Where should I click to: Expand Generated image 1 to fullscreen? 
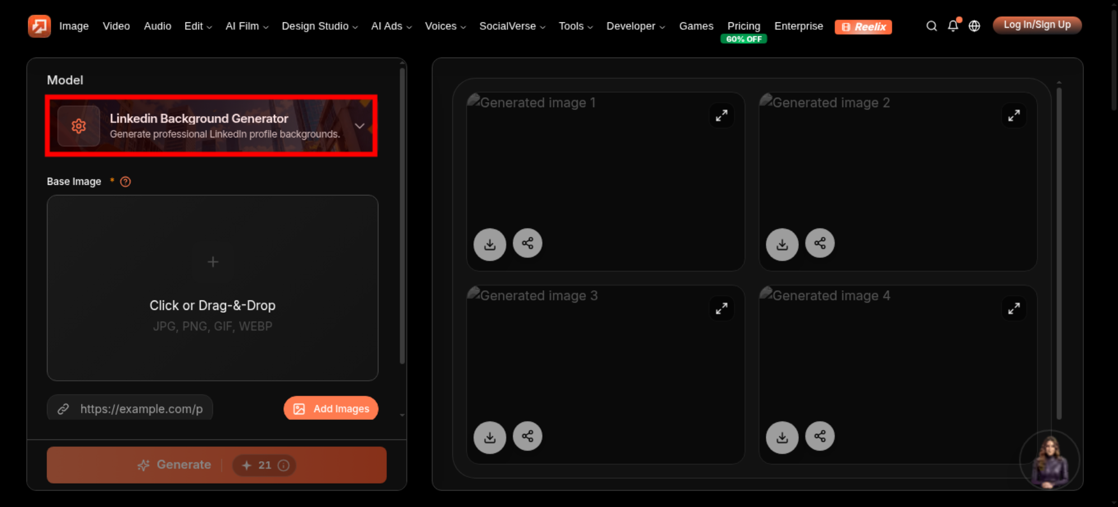[722, 116]
